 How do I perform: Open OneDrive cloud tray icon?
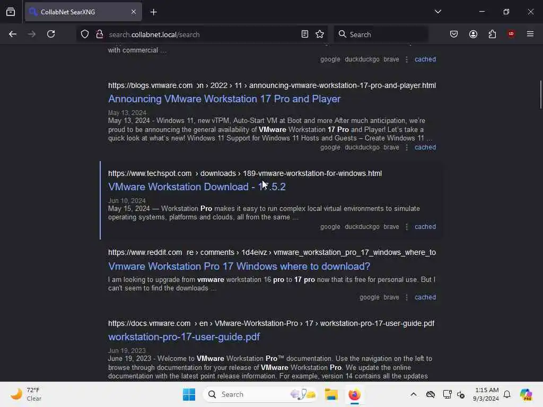click(x=431, y=394)
